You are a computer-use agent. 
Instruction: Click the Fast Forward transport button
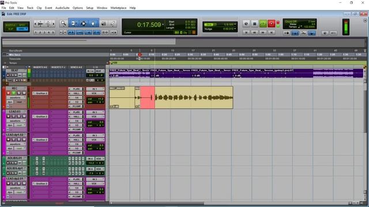(x=263, y=32)
